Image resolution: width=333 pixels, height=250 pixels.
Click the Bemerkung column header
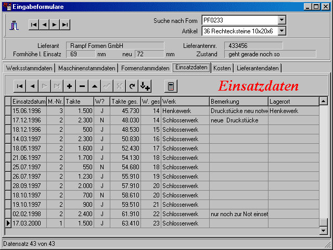[x=238, y=101]
